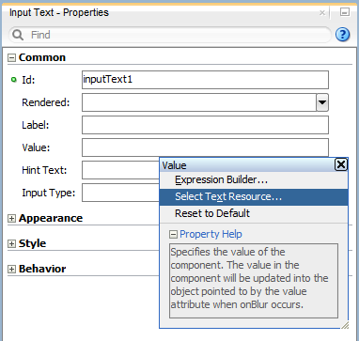Click the Id field containing inputText1
359x341 pixels.
(x=205, y=80)
